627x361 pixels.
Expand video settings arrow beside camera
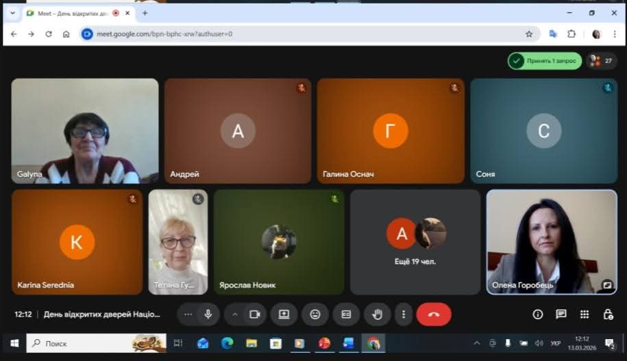(x=235, y=315)
